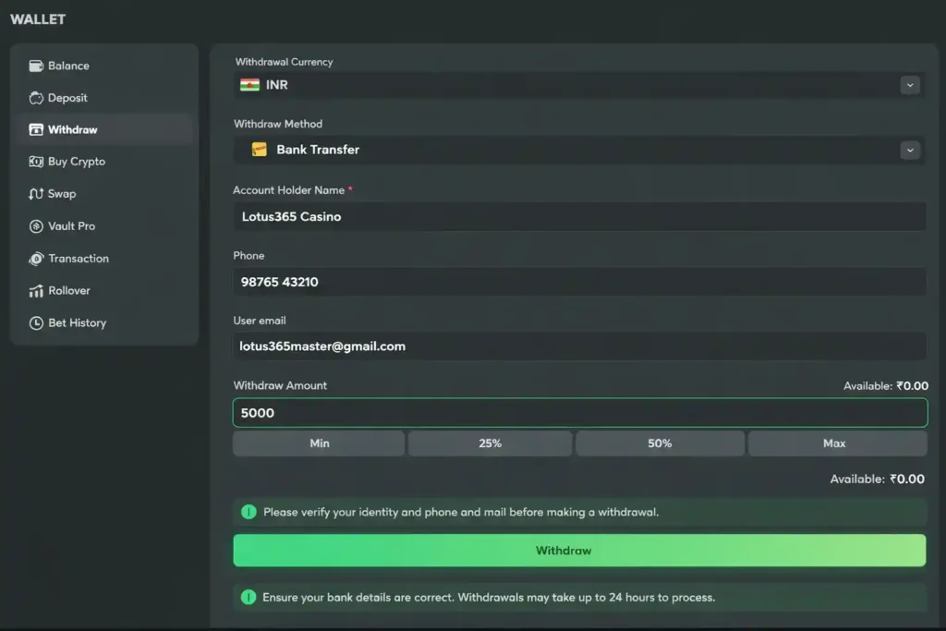The width and height of the screenshot is (946, 631).
Task: Click the Transaction icon in sidebar
Action: 37,259
